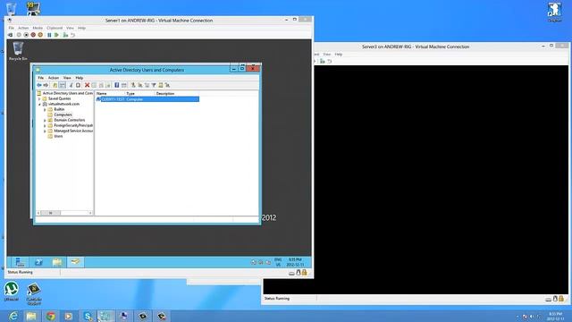The width and height of the screenshot is (572, 322).
Task: Click the Filter funnel toolbar icon
Action: click(x=154, y=85)
